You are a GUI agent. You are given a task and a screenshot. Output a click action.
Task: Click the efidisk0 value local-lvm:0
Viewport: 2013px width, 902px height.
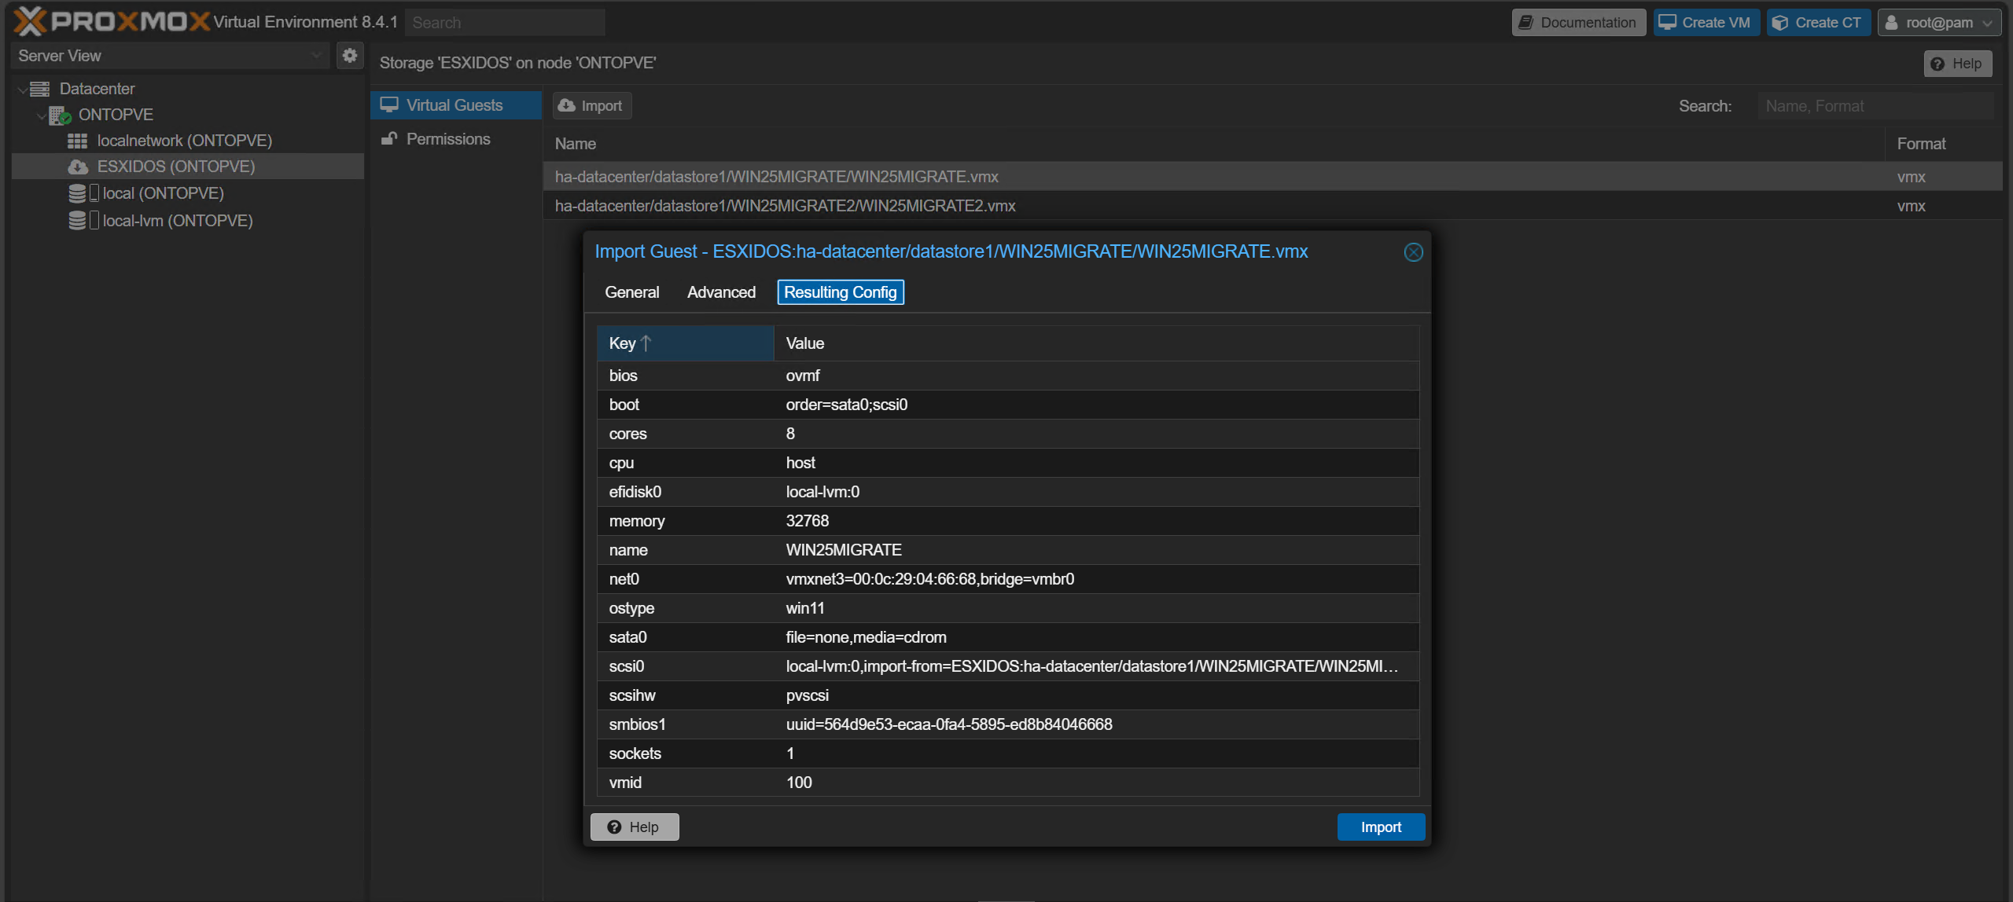[822, 492]
